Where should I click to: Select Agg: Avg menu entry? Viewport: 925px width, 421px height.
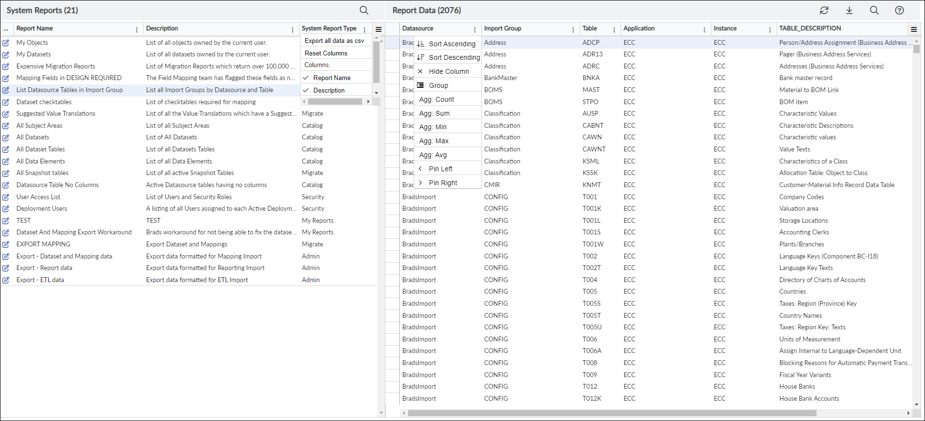click(448, 155)
